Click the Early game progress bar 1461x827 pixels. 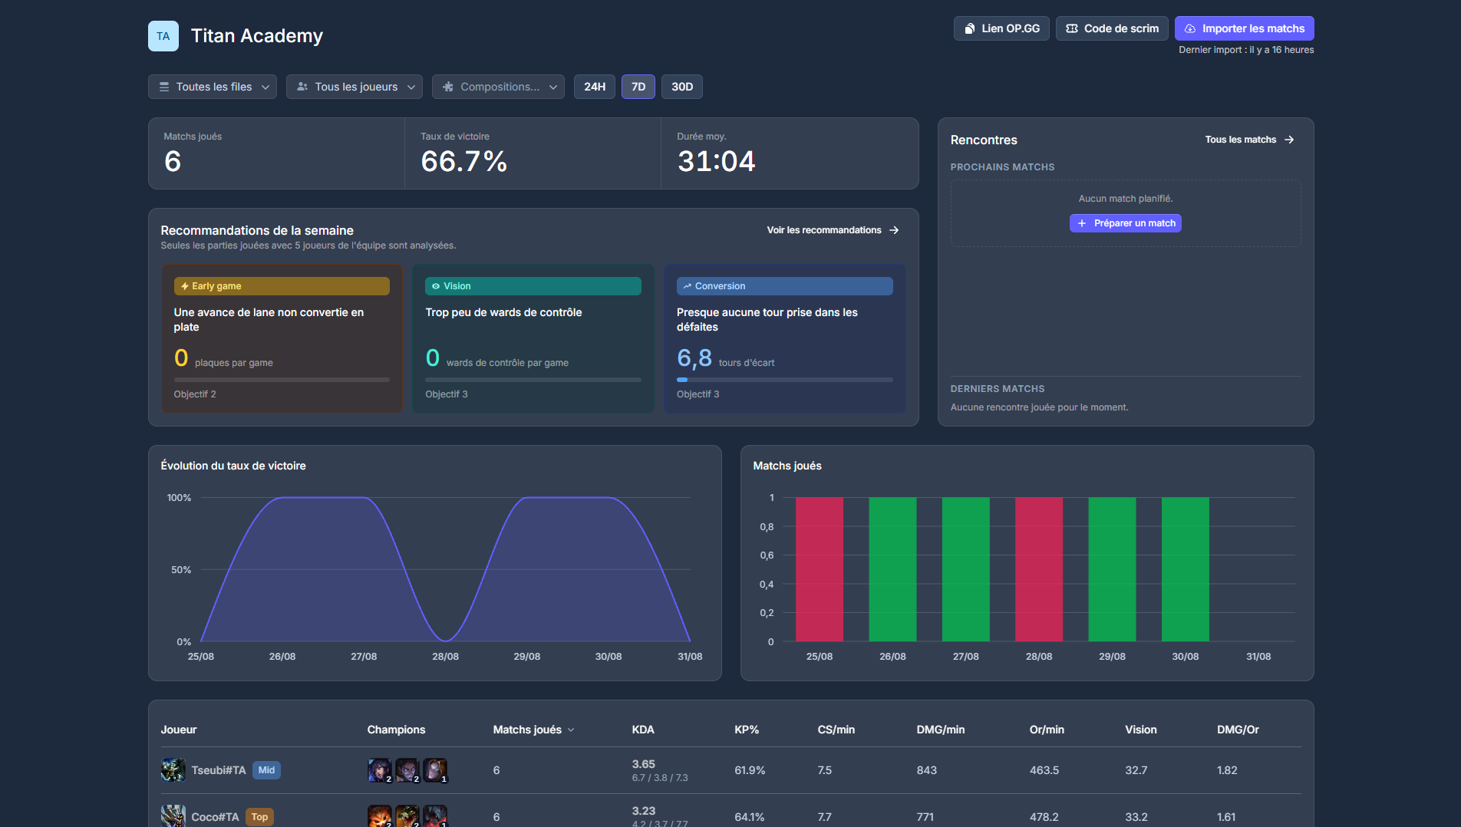tap(282, 380)
